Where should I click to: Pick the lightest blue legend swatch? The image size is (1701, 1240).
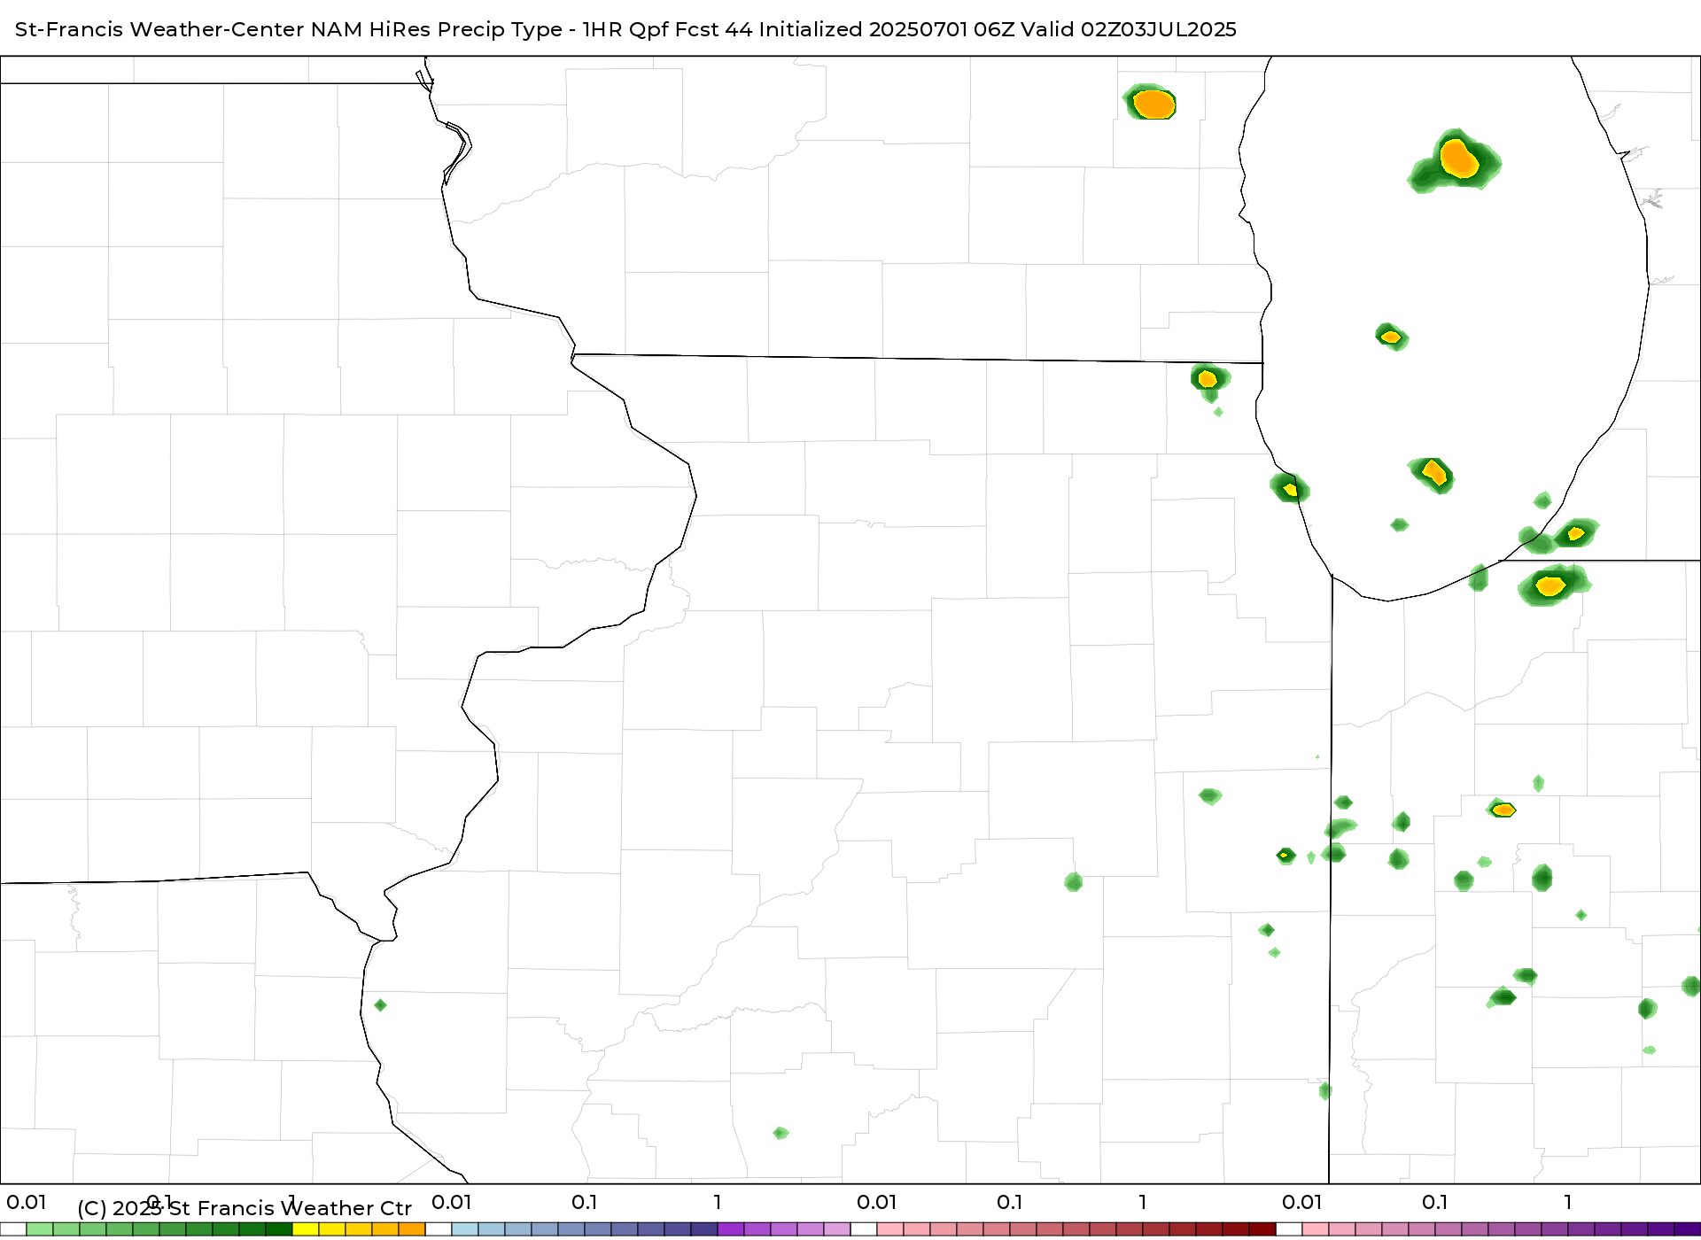click(465, 1229)
